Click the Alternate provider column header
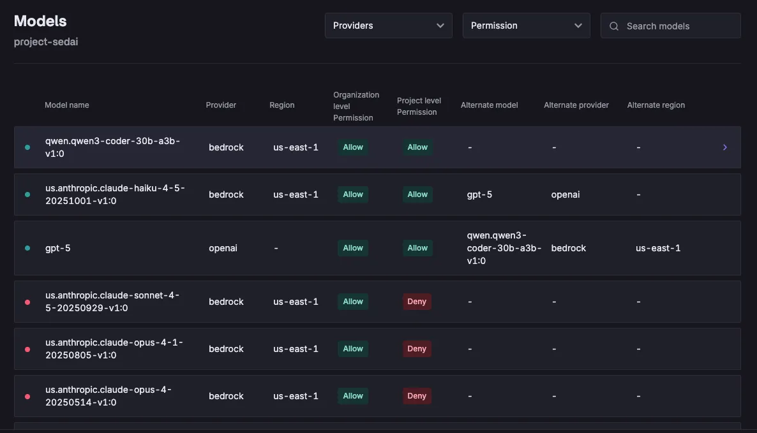The image size is (757, 433). point(576,105)
